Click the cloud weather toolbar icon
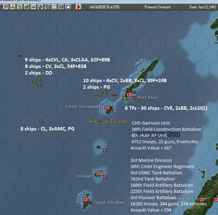Image resolution: width=218 pixels, height=215 pixels. 68,7
